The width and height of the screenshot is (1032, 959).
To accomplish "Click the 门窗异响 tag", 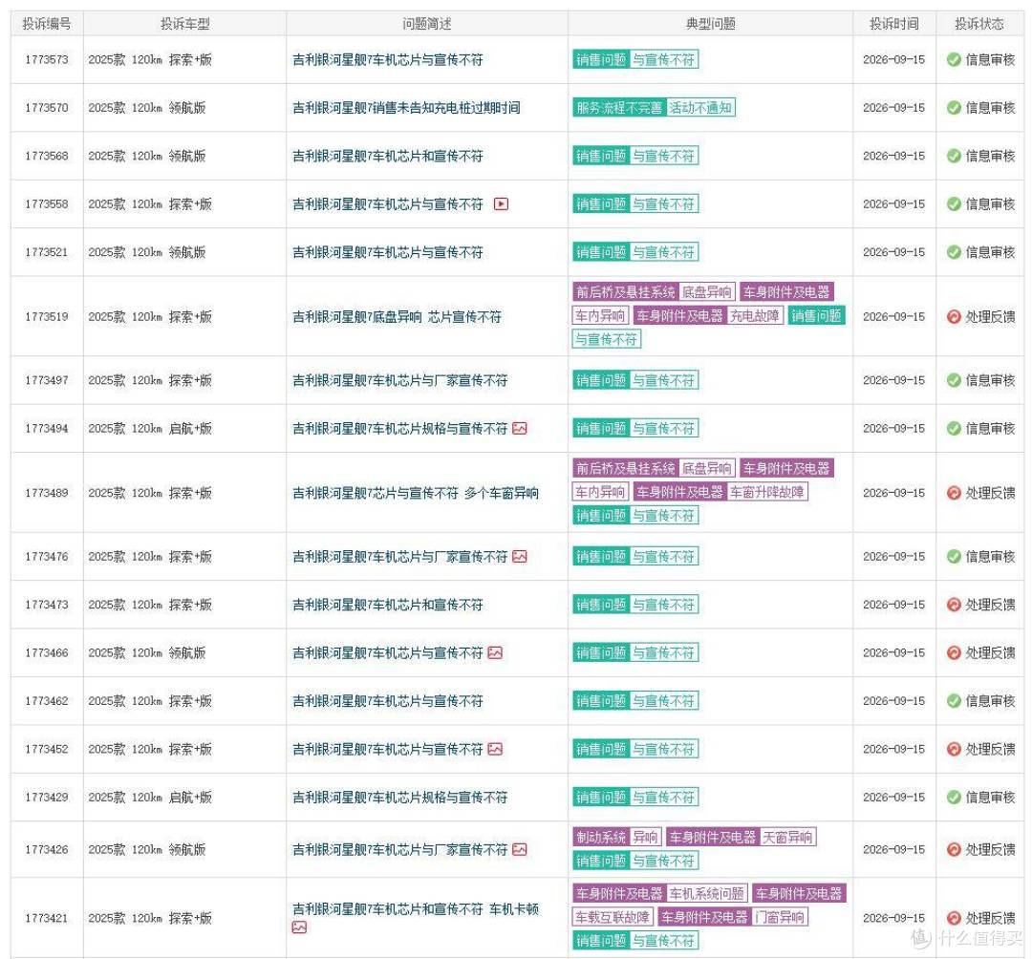I will (780, 917).
